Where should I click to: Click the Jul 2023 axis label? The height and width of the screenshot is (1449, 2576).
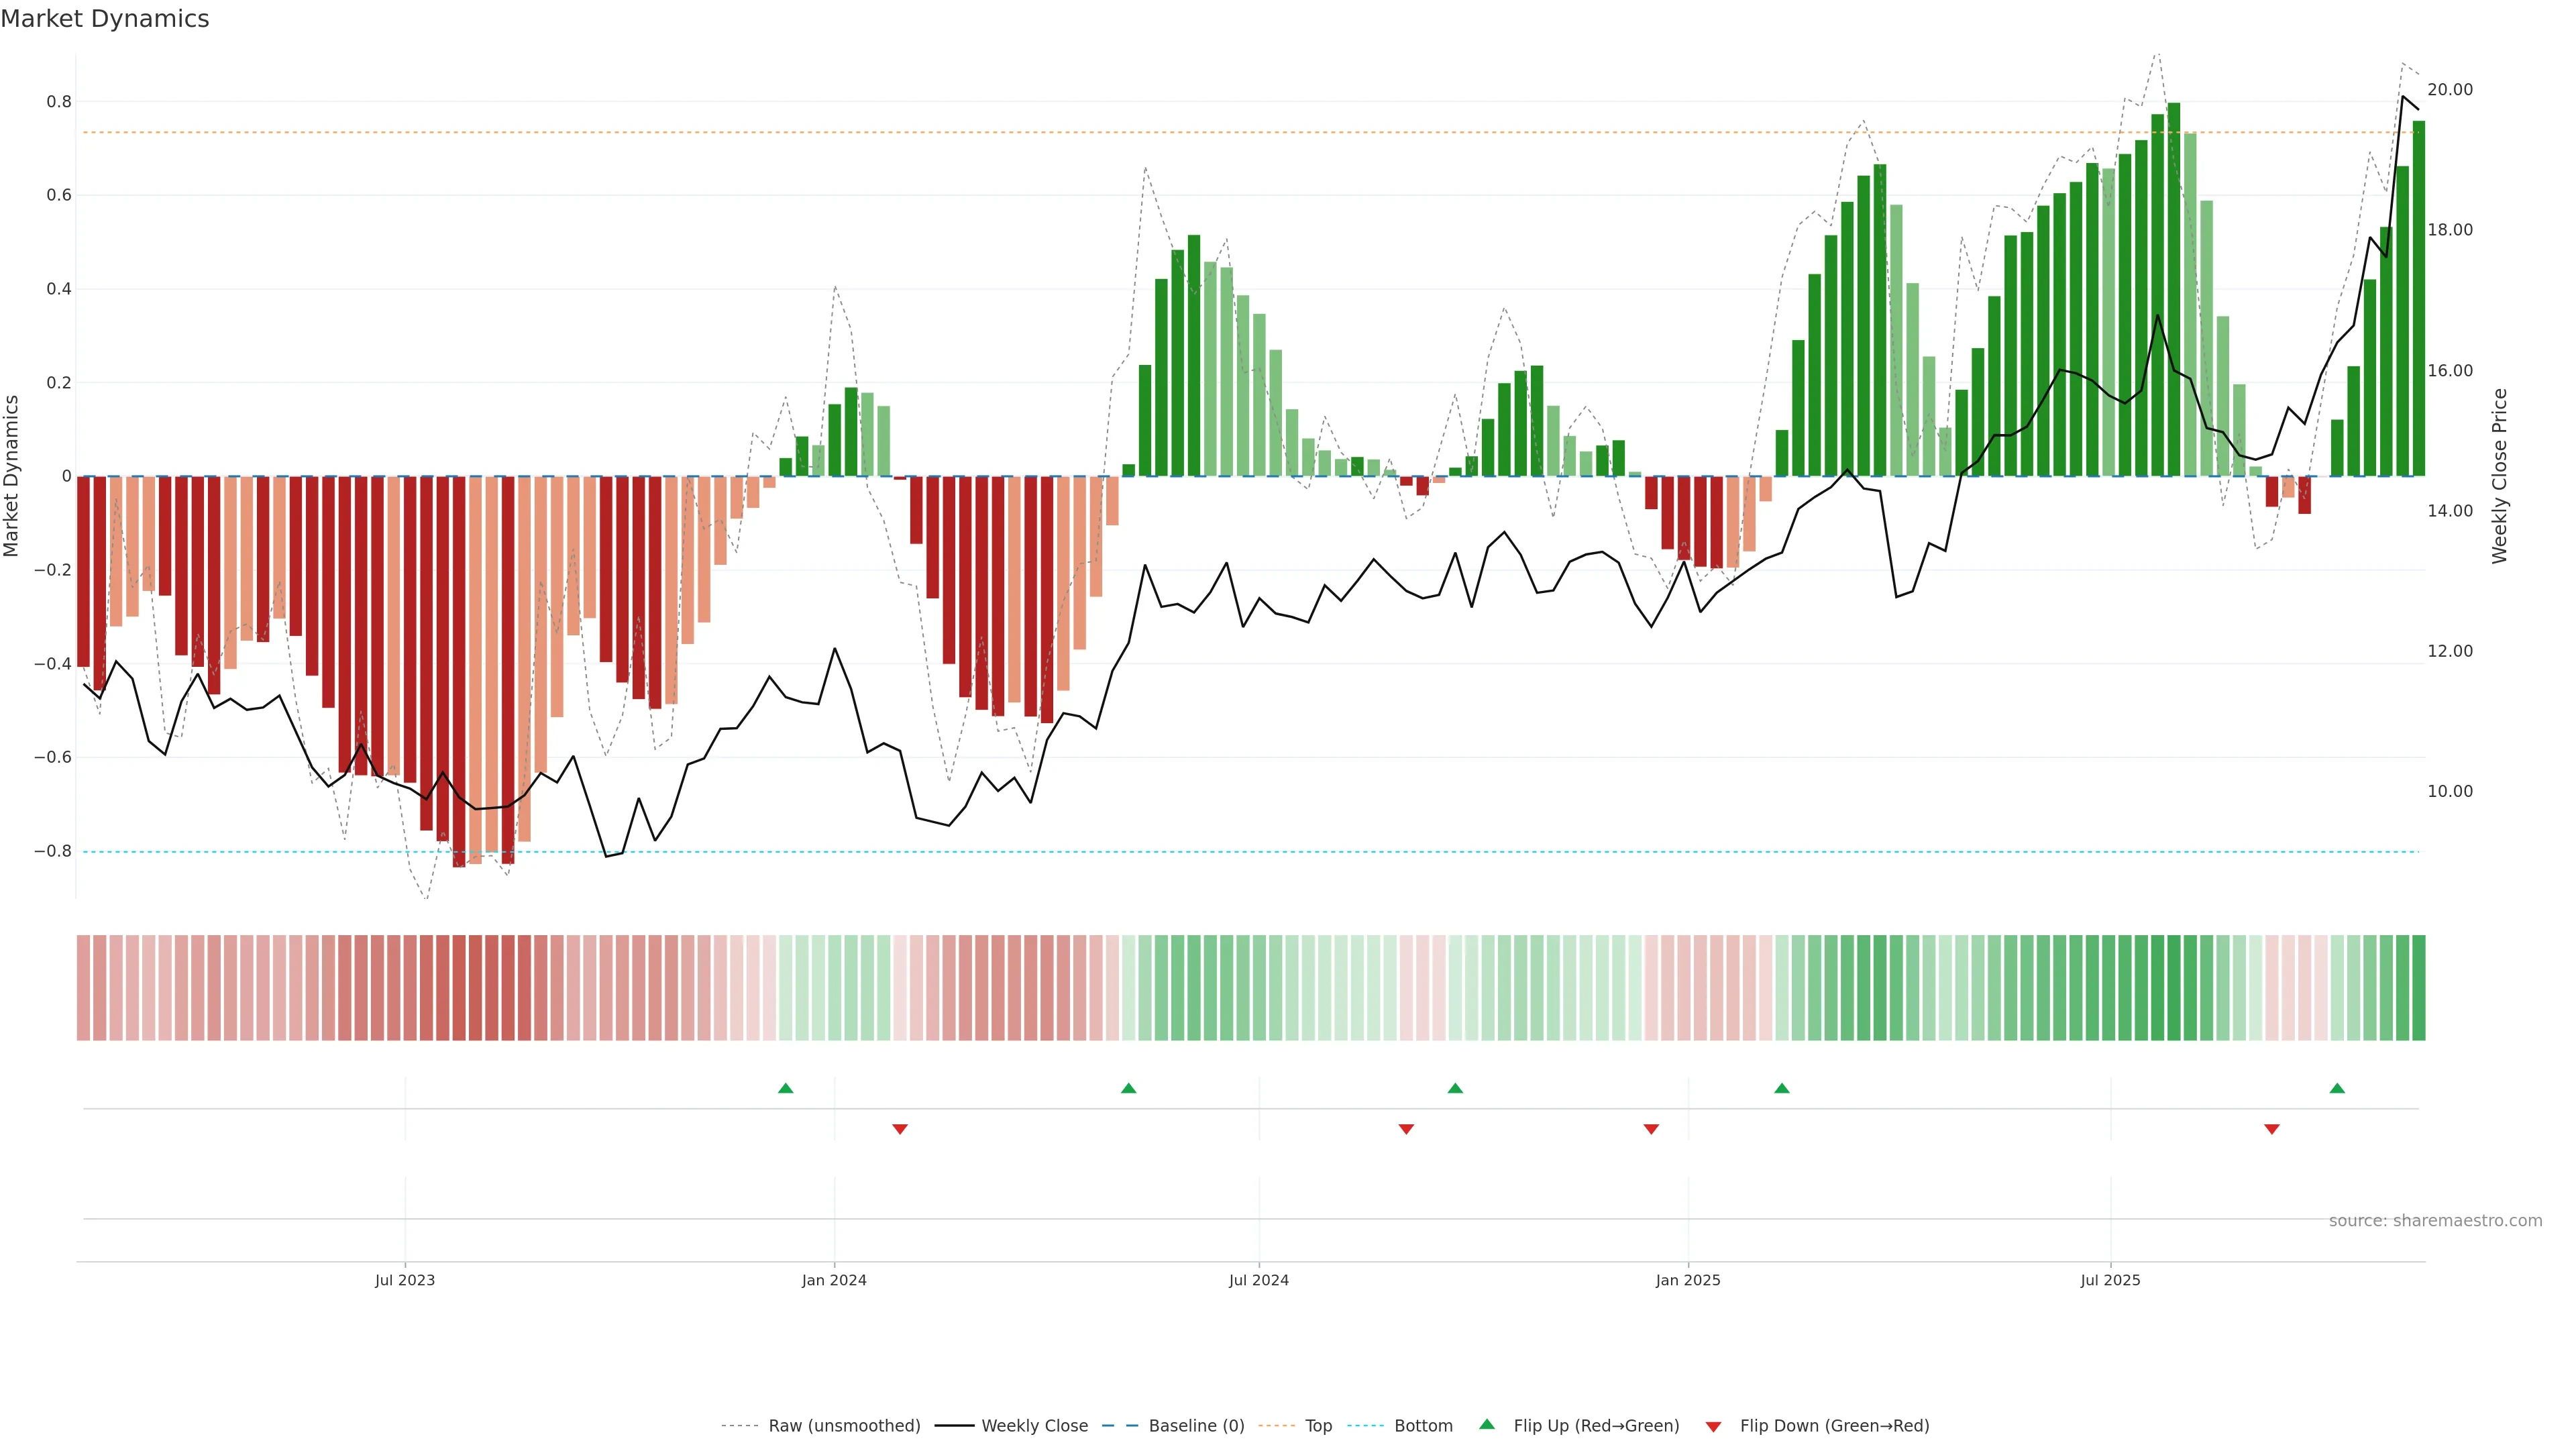(404, 1280)
